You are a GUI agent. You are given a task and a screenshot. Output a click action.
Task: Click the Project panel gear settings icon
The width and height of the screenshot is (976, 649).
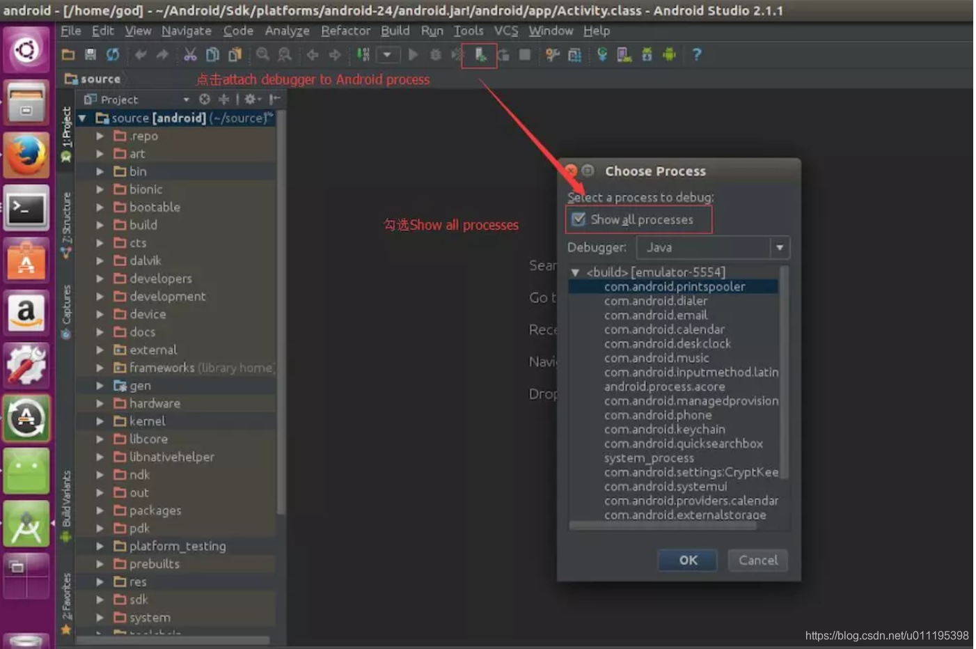point(251,99)
